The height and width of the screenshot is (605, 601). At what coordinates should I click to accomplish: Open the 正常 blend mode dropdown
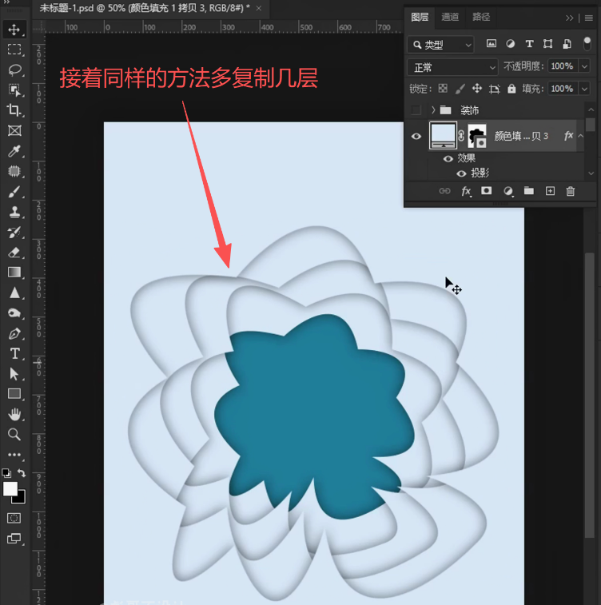pyautogui.click(x=452, y=67)
